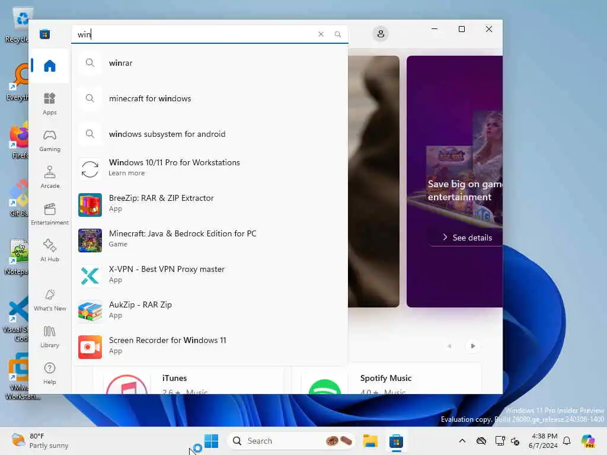Click the cloud sync tray icon
607x455 pixels.
[481, 441]
